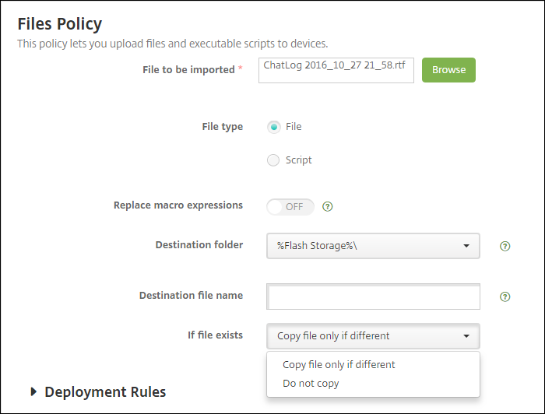Open help icon beside Replace macro expressions
Screen dimensions: 545x414
point(328,207)
